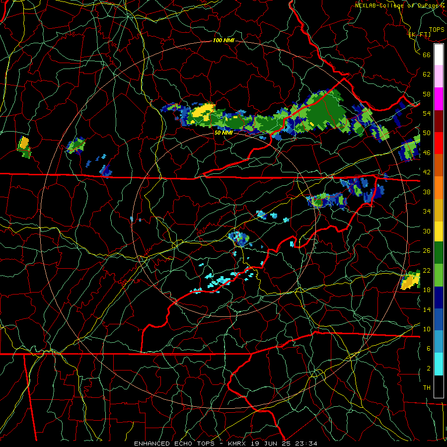Select the light green legend swatch
The height and width of the screenshot is (447, 447).
pyautogui.click(x=439, y=275)
